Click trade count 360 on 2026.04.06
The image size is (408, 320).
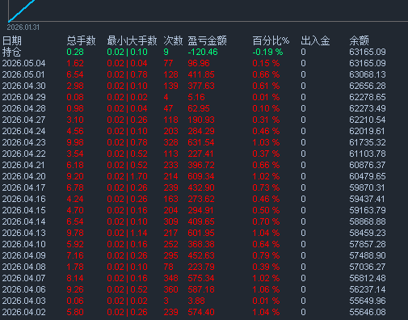(170, 289)
